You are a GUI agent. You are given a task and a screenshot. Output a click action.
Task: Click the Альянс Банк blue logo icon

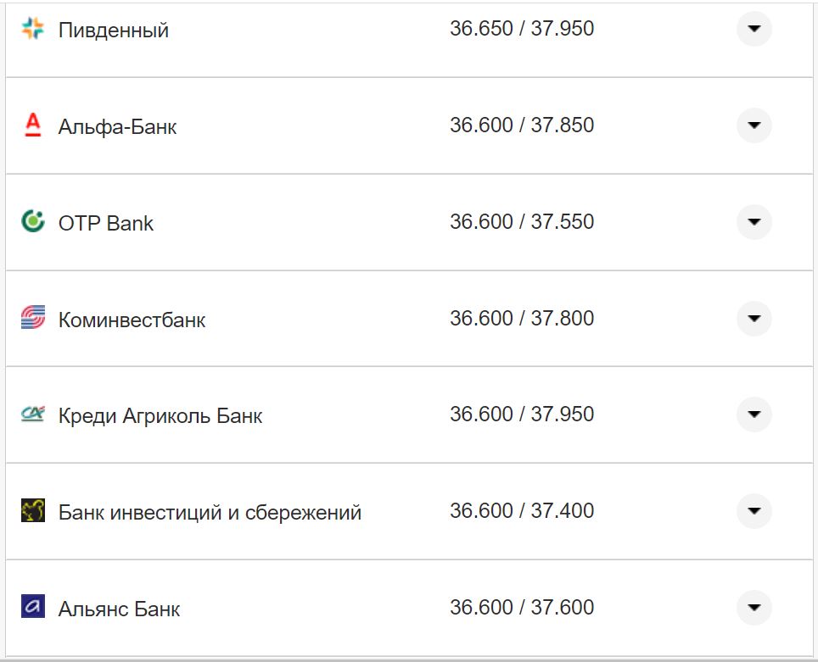click(x=32, y=608)
